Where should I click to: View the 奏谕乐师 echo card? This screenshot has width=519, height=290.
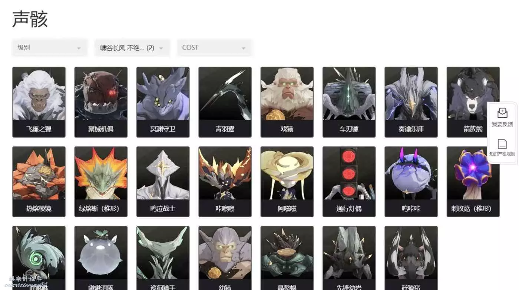click(411, 102)
